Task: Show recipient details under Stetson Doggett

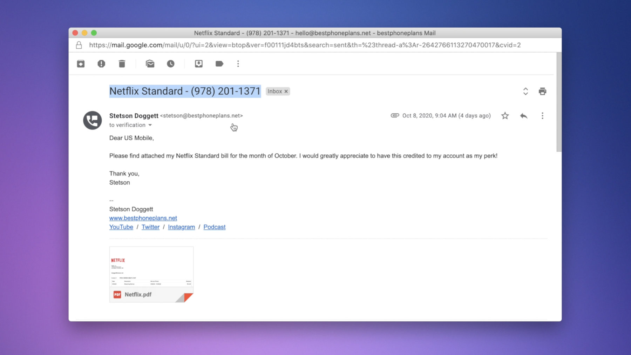Action: pos(150,125)
